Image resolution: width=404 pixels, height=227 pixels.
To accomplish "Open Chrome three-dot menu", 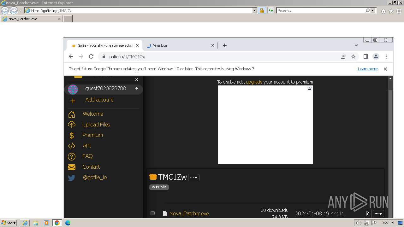I will (x=386, y=56).
